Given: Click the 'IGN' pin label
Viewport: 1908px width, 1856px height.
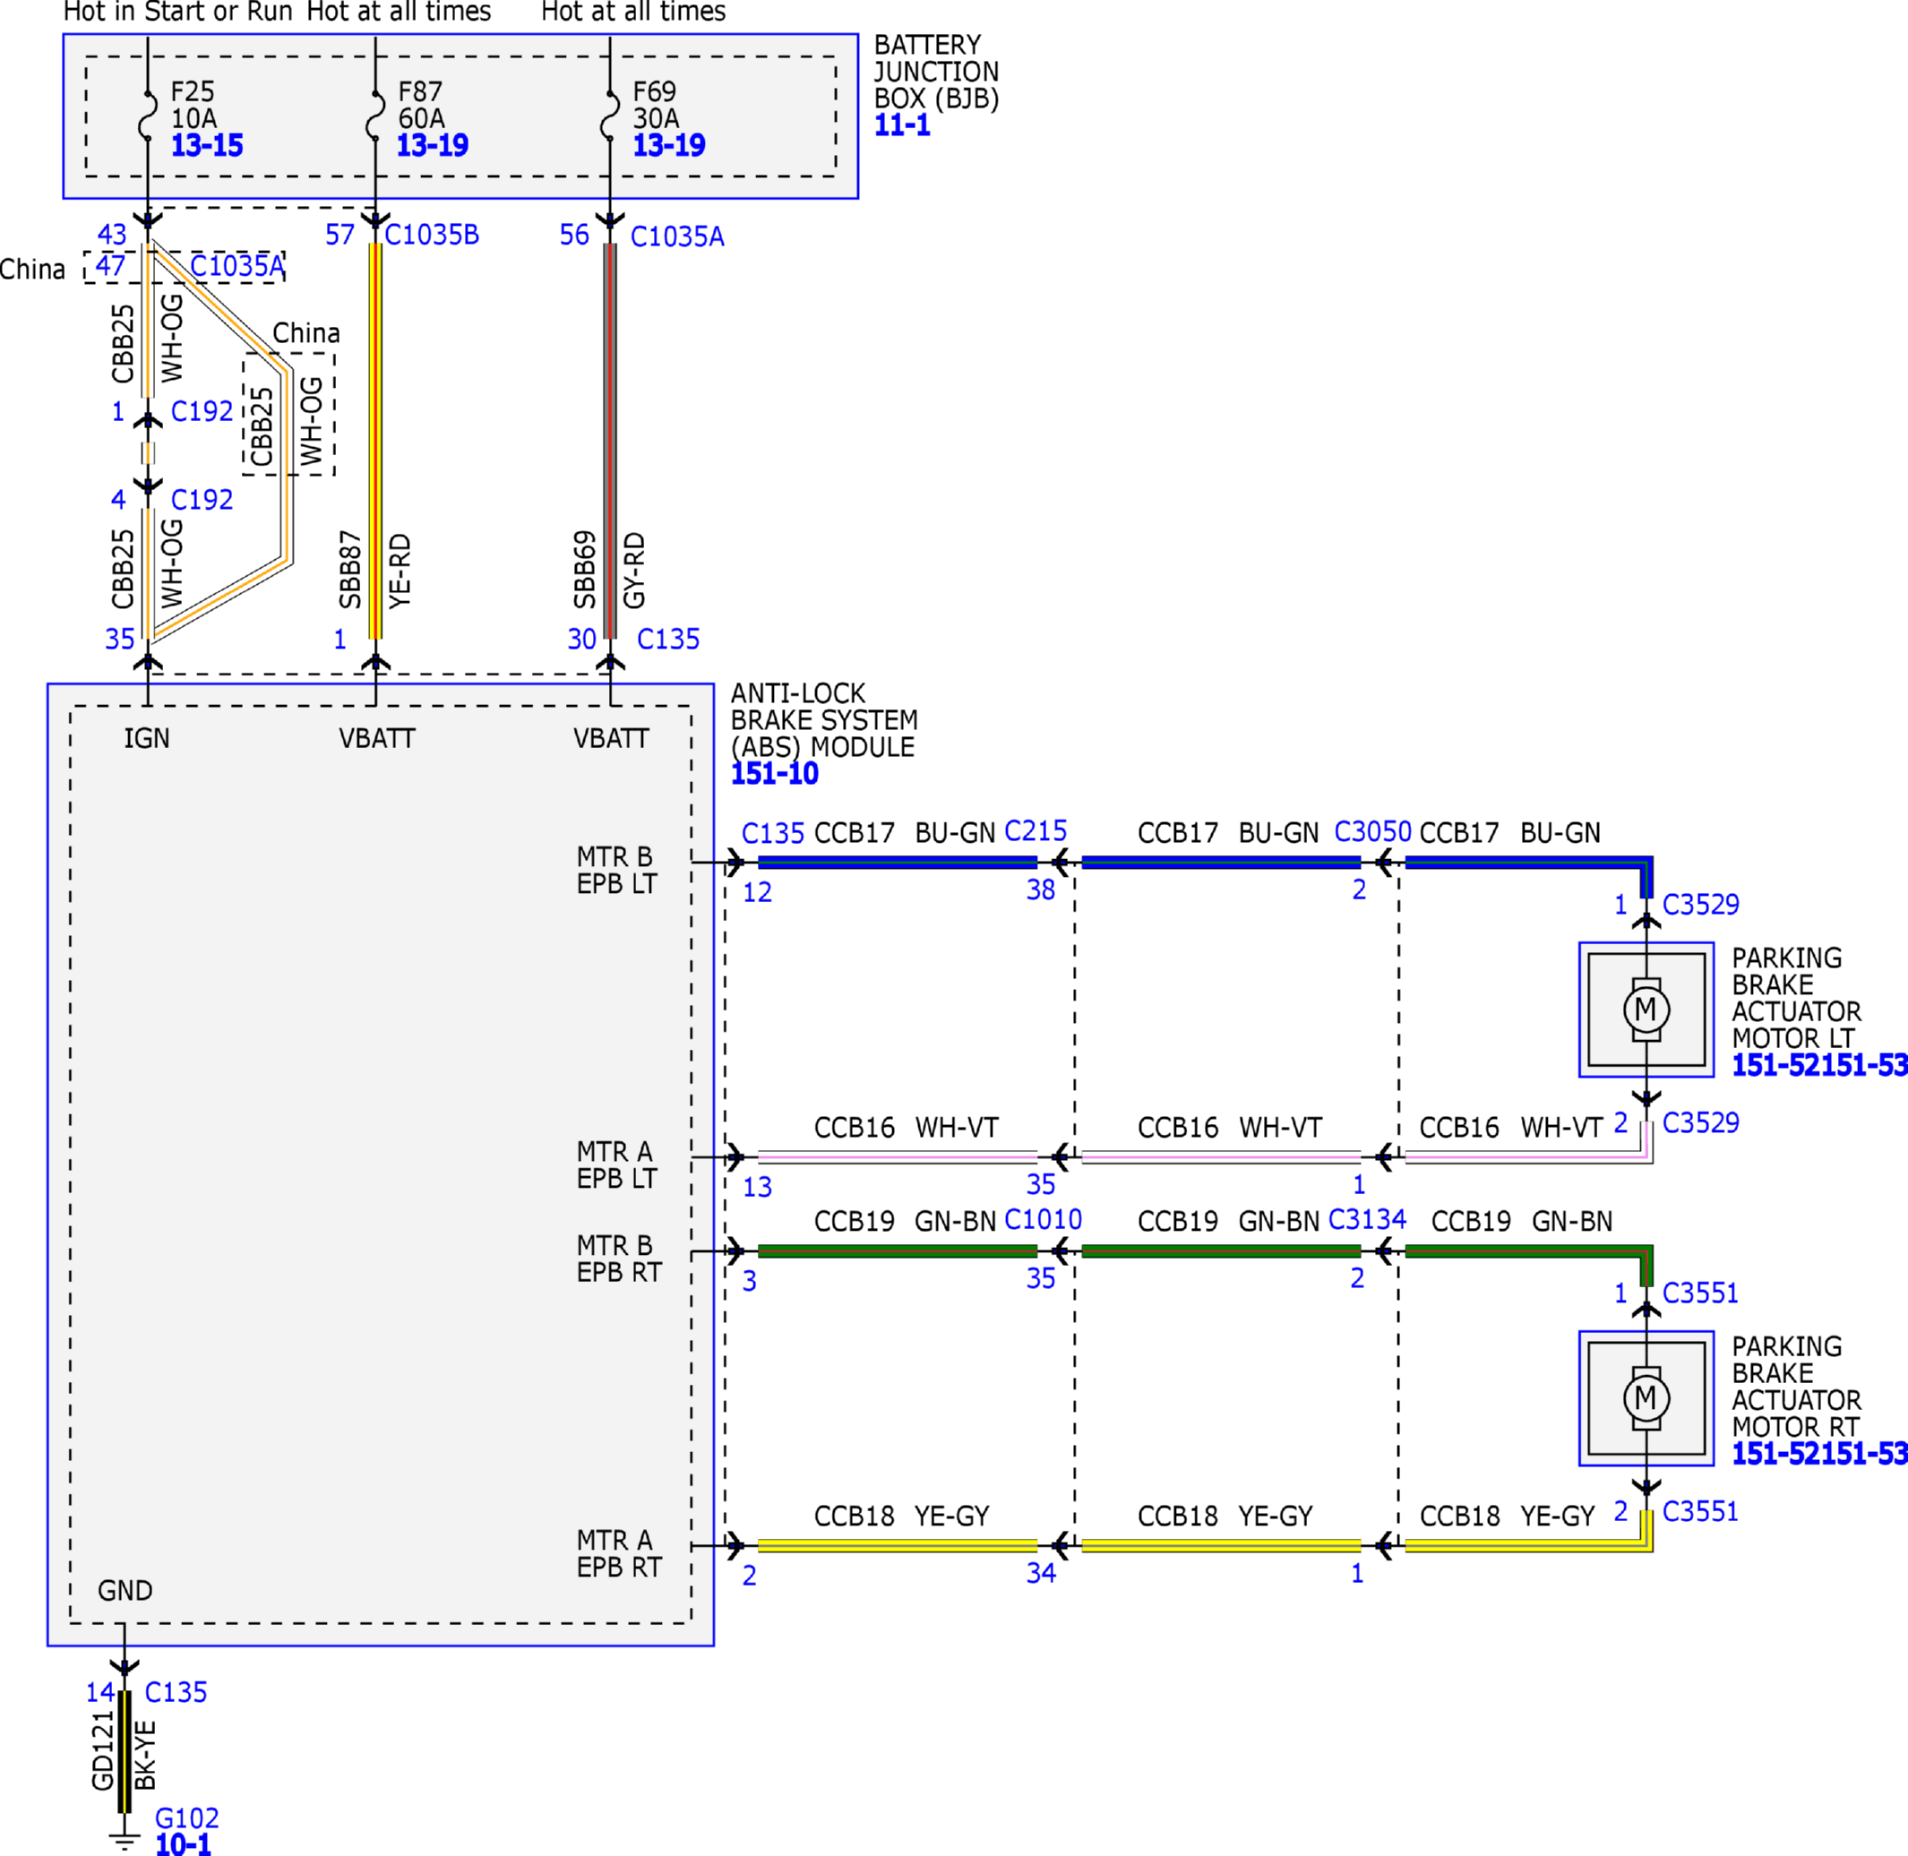Looking at the screenshot, I should pyautogui.click(x=146, y=739).
